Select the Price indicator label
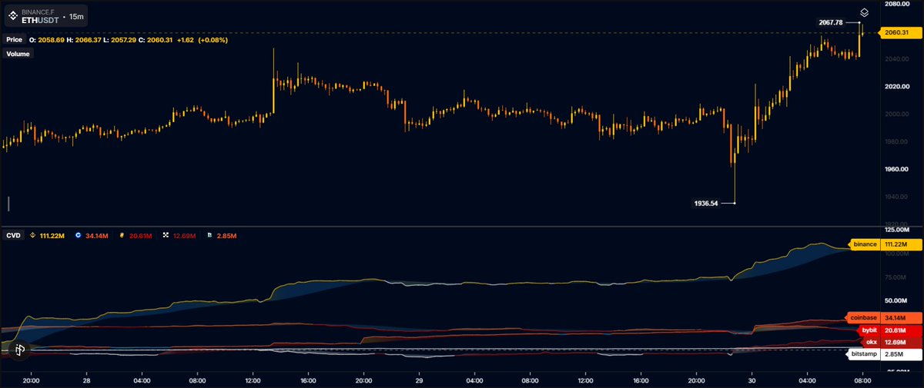Viewport: 924px width, 388px height. (15, 39)
